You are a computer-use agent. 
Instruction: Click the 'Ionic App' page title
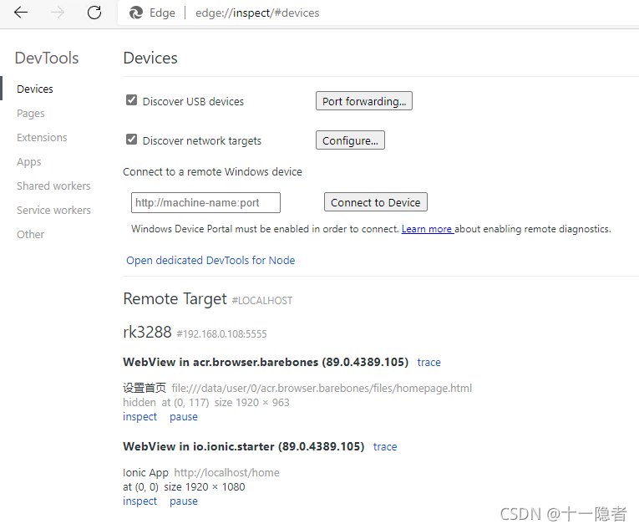145,472
